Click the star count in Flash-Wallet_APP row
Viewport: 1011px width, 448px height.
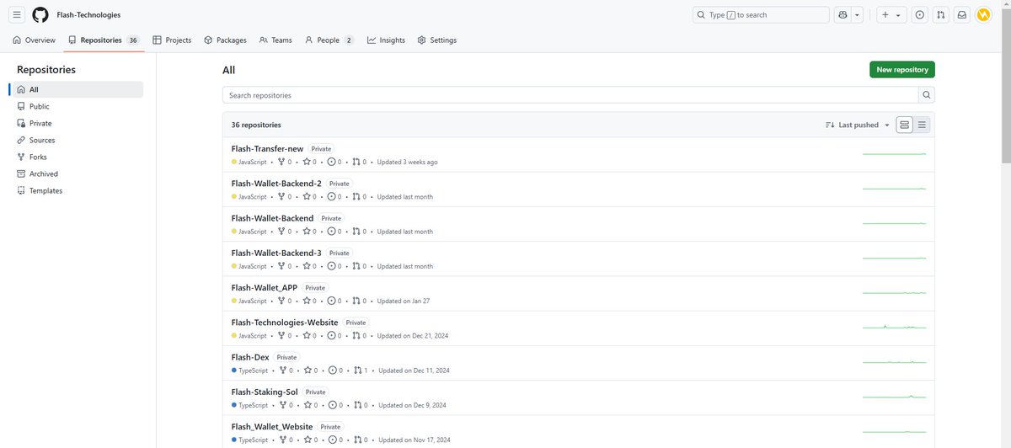(x=309, y=301)
